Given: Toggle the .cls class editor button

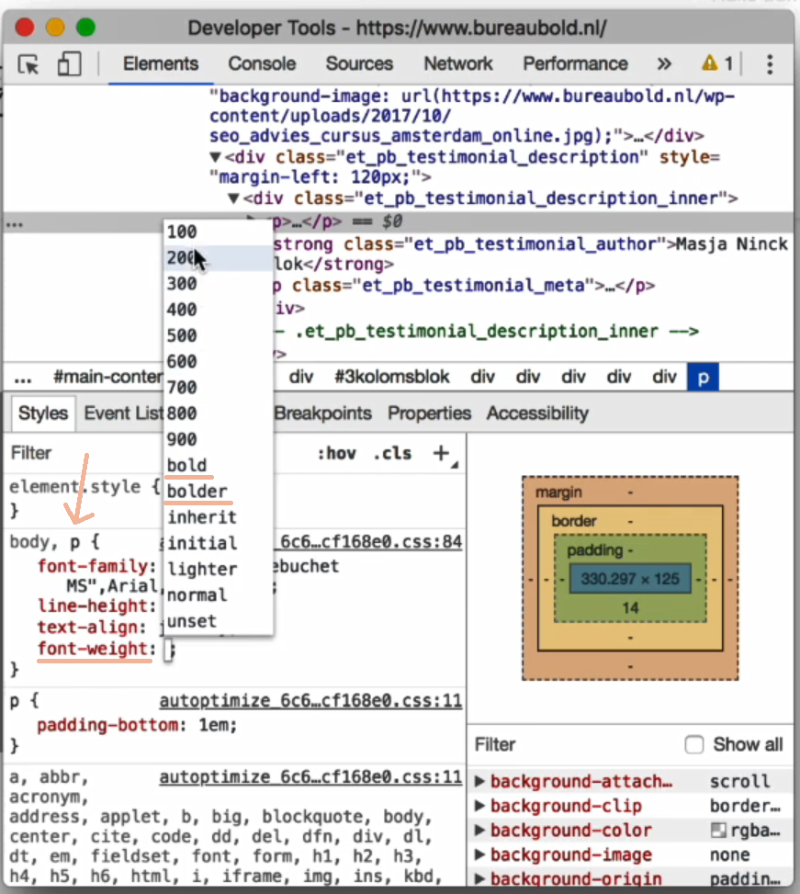Looking at the screenshot, I should pyautogui.click(x=392, y=454).
